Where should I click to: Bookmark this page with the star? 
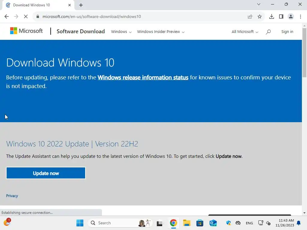tap(260, 16)
